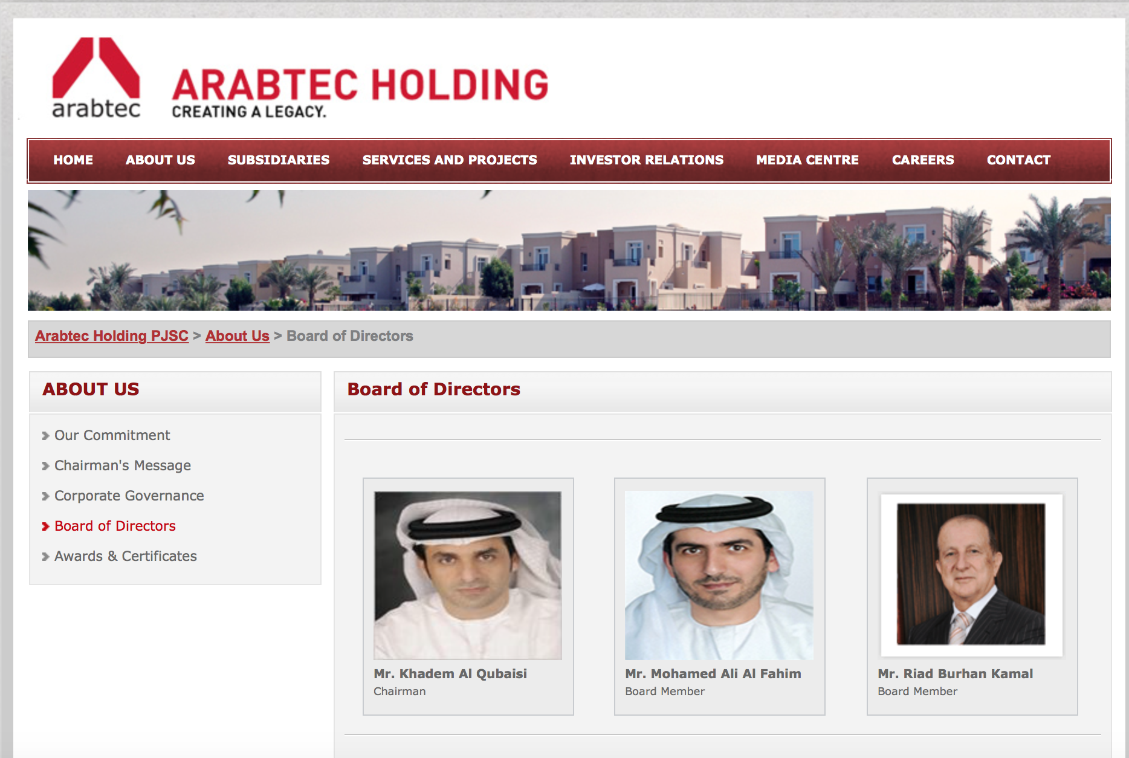Click photo of Mr. Mohamed Ali Al Fahim

pos(719,575)
